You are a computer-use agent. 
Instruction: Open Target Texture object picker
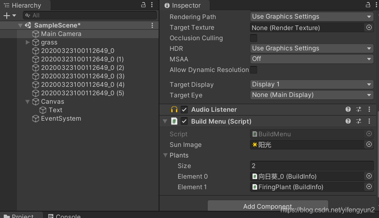(x=369, y=28)
